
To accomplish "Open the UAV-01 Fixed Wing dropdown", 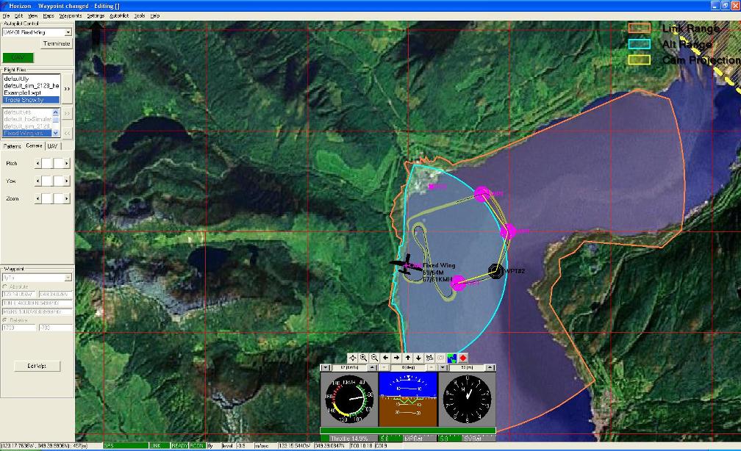I will (x=68, y=32).
